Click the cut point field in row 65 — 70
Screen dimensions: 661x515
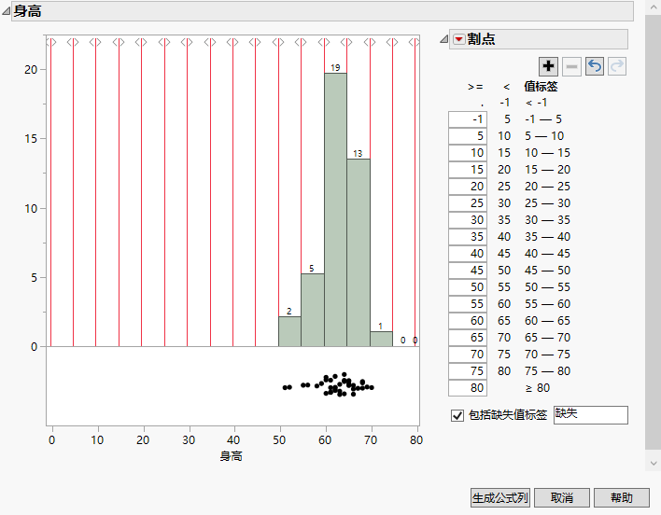click(468, 338)
